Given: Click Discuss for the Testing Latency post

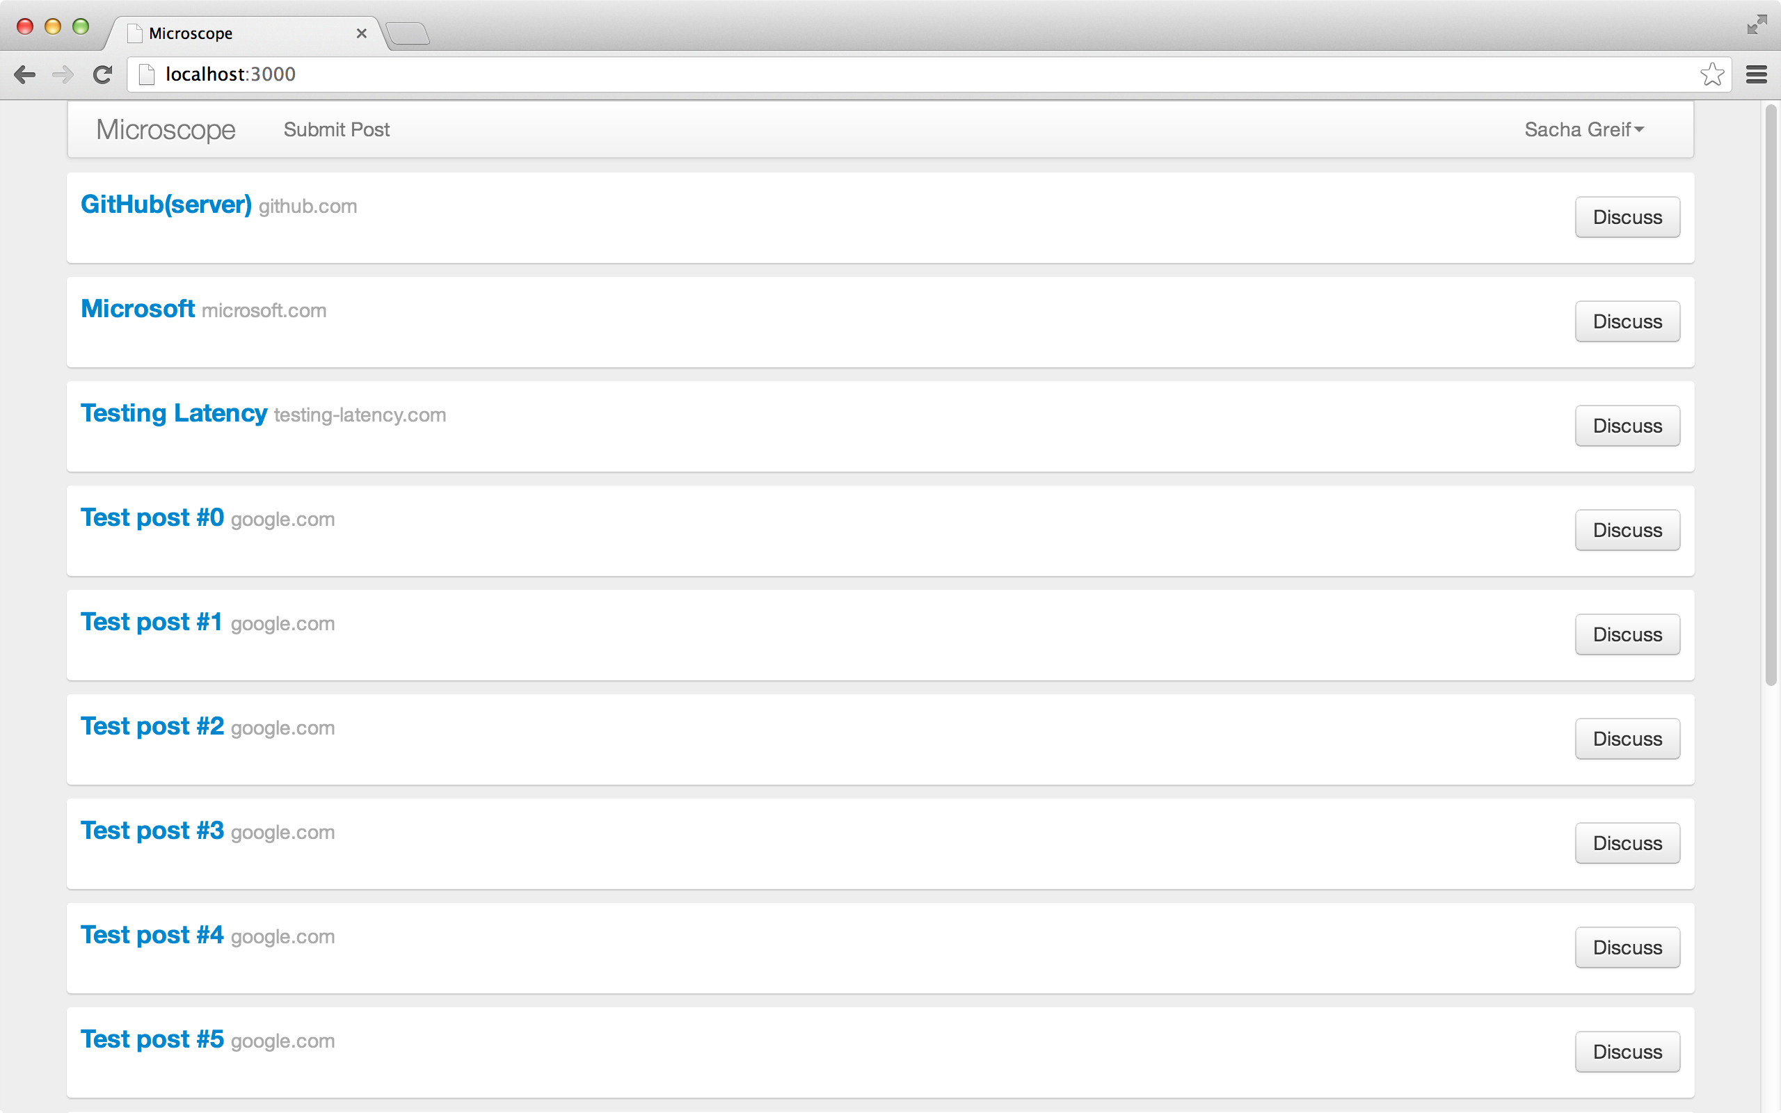Looking at the screenshot, I should [1627, 426].
